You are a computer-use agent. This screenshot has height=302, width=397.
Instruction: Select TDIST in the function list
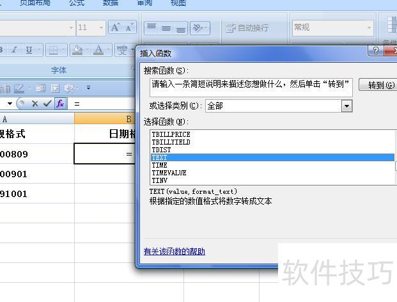[273, 150]
